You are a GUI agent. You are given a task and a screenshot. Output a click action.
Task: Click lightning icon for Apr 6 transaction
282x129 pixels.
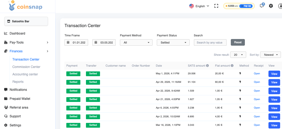coord(240,108)
